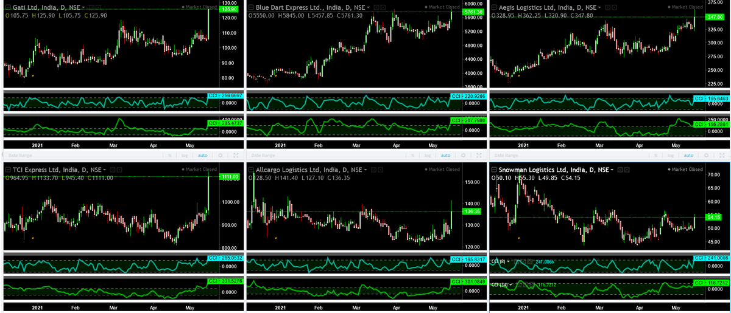Click first small icon after Gati Ltd title
Image resolution: width=731 pixels, height=313 pixels.
[91, 7]
